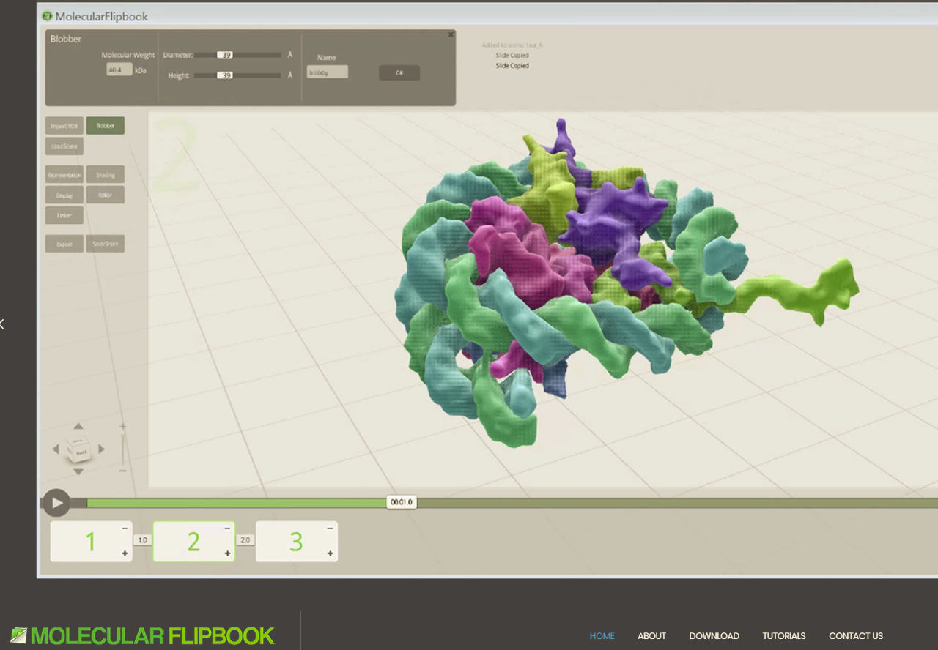Click the Height slider handle
The height and width of the screenshot is (650, 938).
(225, 75)
